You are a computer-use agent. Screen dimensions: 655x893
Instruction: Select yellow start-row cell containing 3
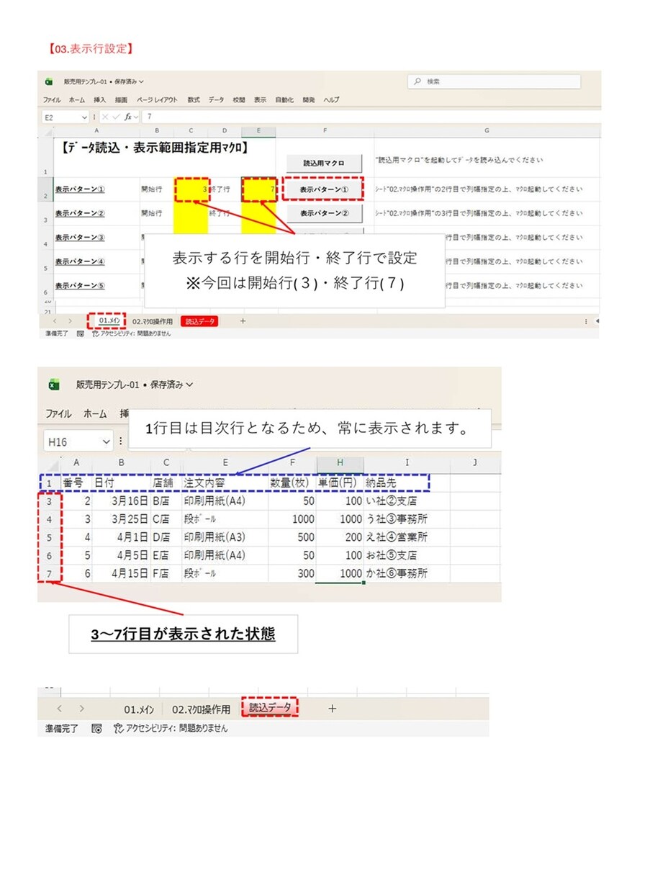[191, 189]
